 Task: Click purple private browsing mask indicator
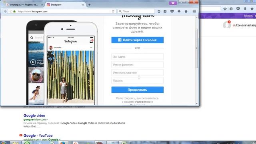[173, 3]
